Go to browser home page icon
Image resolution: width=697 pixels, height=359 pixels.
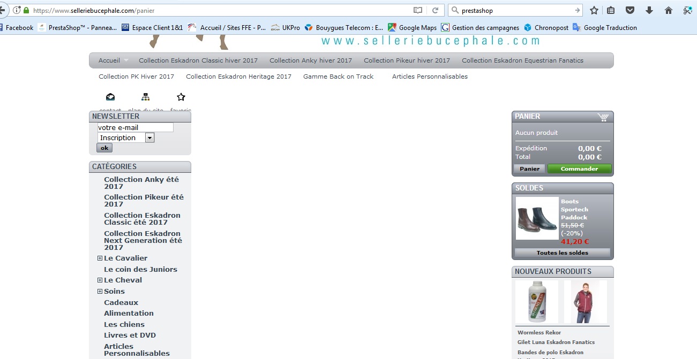pos(668,10)
